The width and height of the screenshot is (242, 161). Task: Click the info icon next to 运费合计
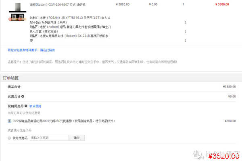(x=23, y=96)
